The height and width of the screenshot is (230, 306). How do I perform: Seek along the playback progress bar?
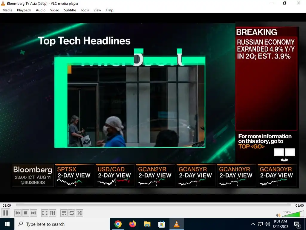pos(153,205)
